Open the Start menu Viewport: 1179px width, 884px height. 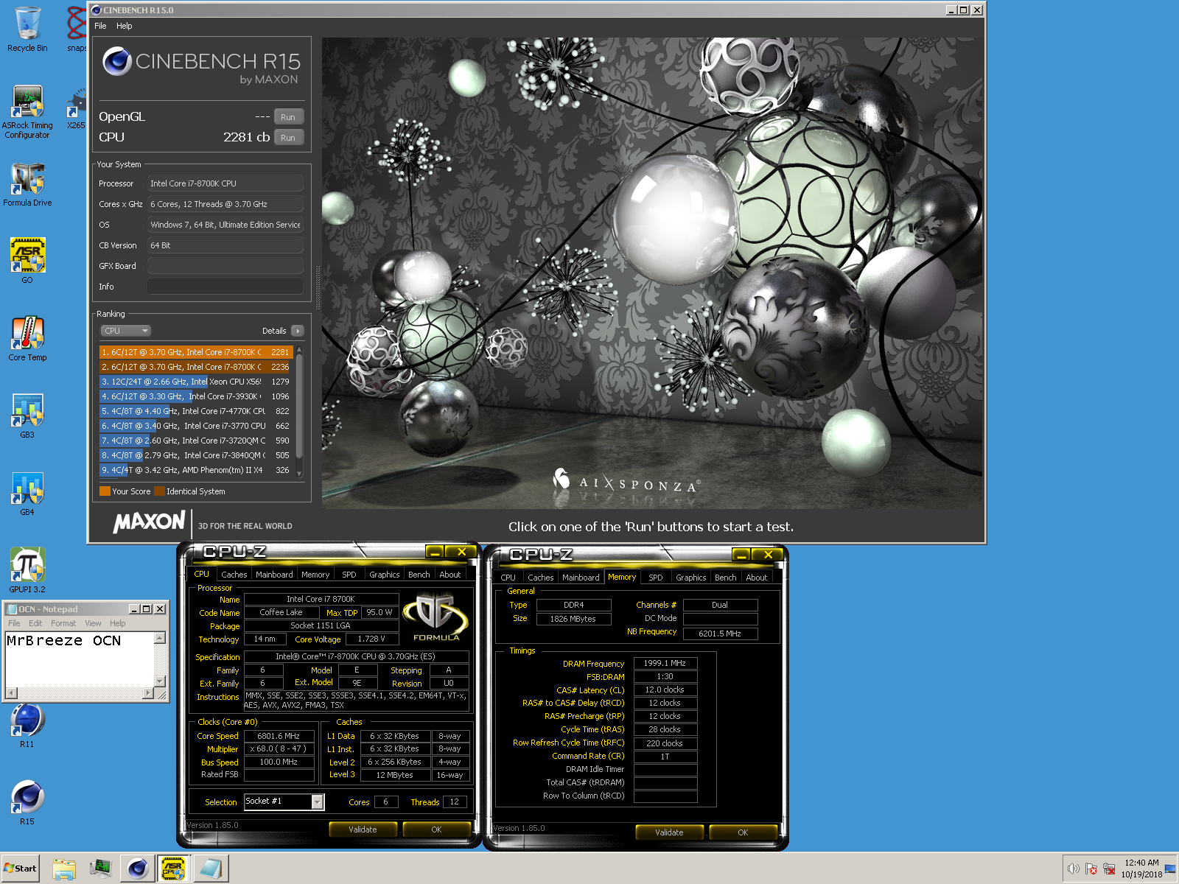coord(21,869)
